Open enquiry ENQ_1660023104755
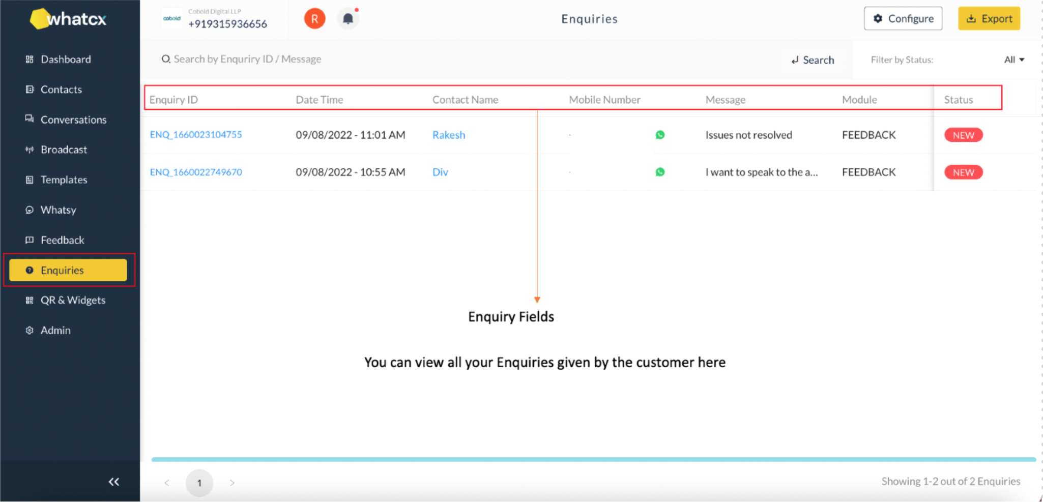The width and height of the screenshot is (1043, 502). click(x=195, y=134)
